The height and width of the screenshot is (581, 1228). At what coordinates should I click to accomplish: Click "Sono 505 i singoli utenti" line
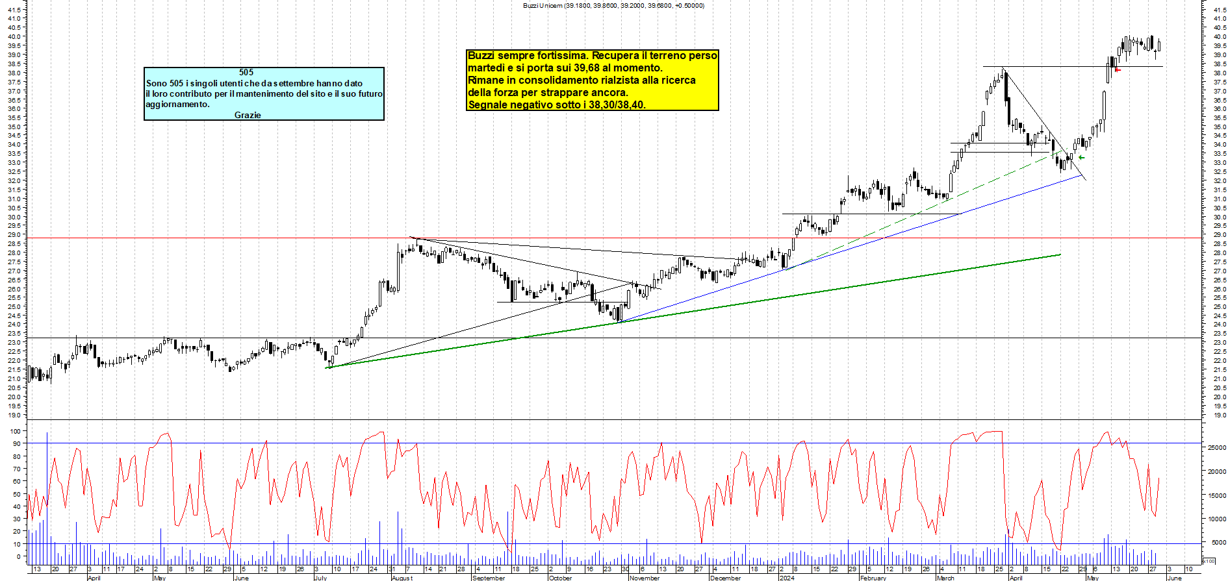254,83
